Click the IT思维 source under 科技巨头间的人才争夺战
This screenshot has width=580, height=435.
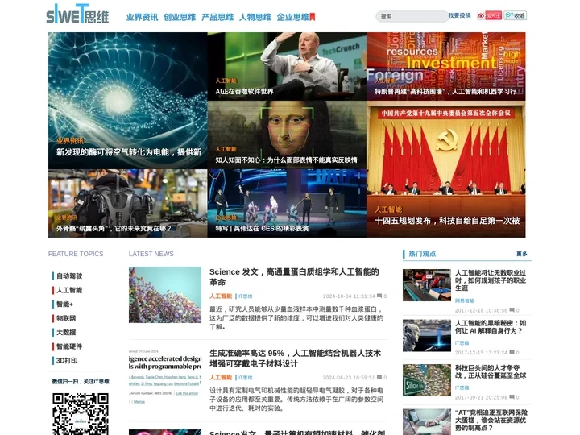point(462,387)
